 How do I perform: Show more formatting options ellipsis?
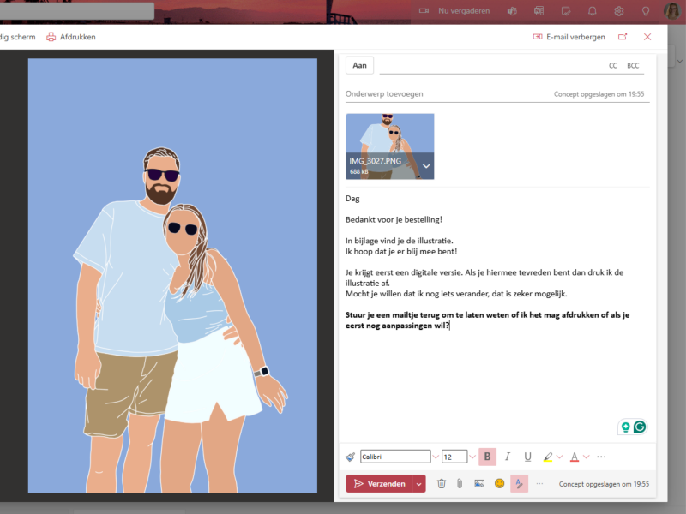[x=601, y=457]
